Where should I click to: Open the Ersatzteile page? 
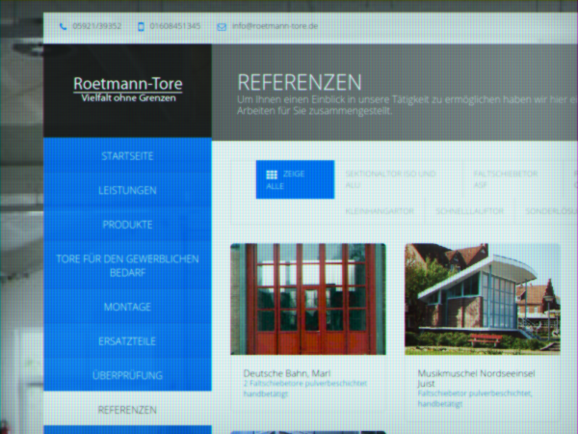(127, 341)
